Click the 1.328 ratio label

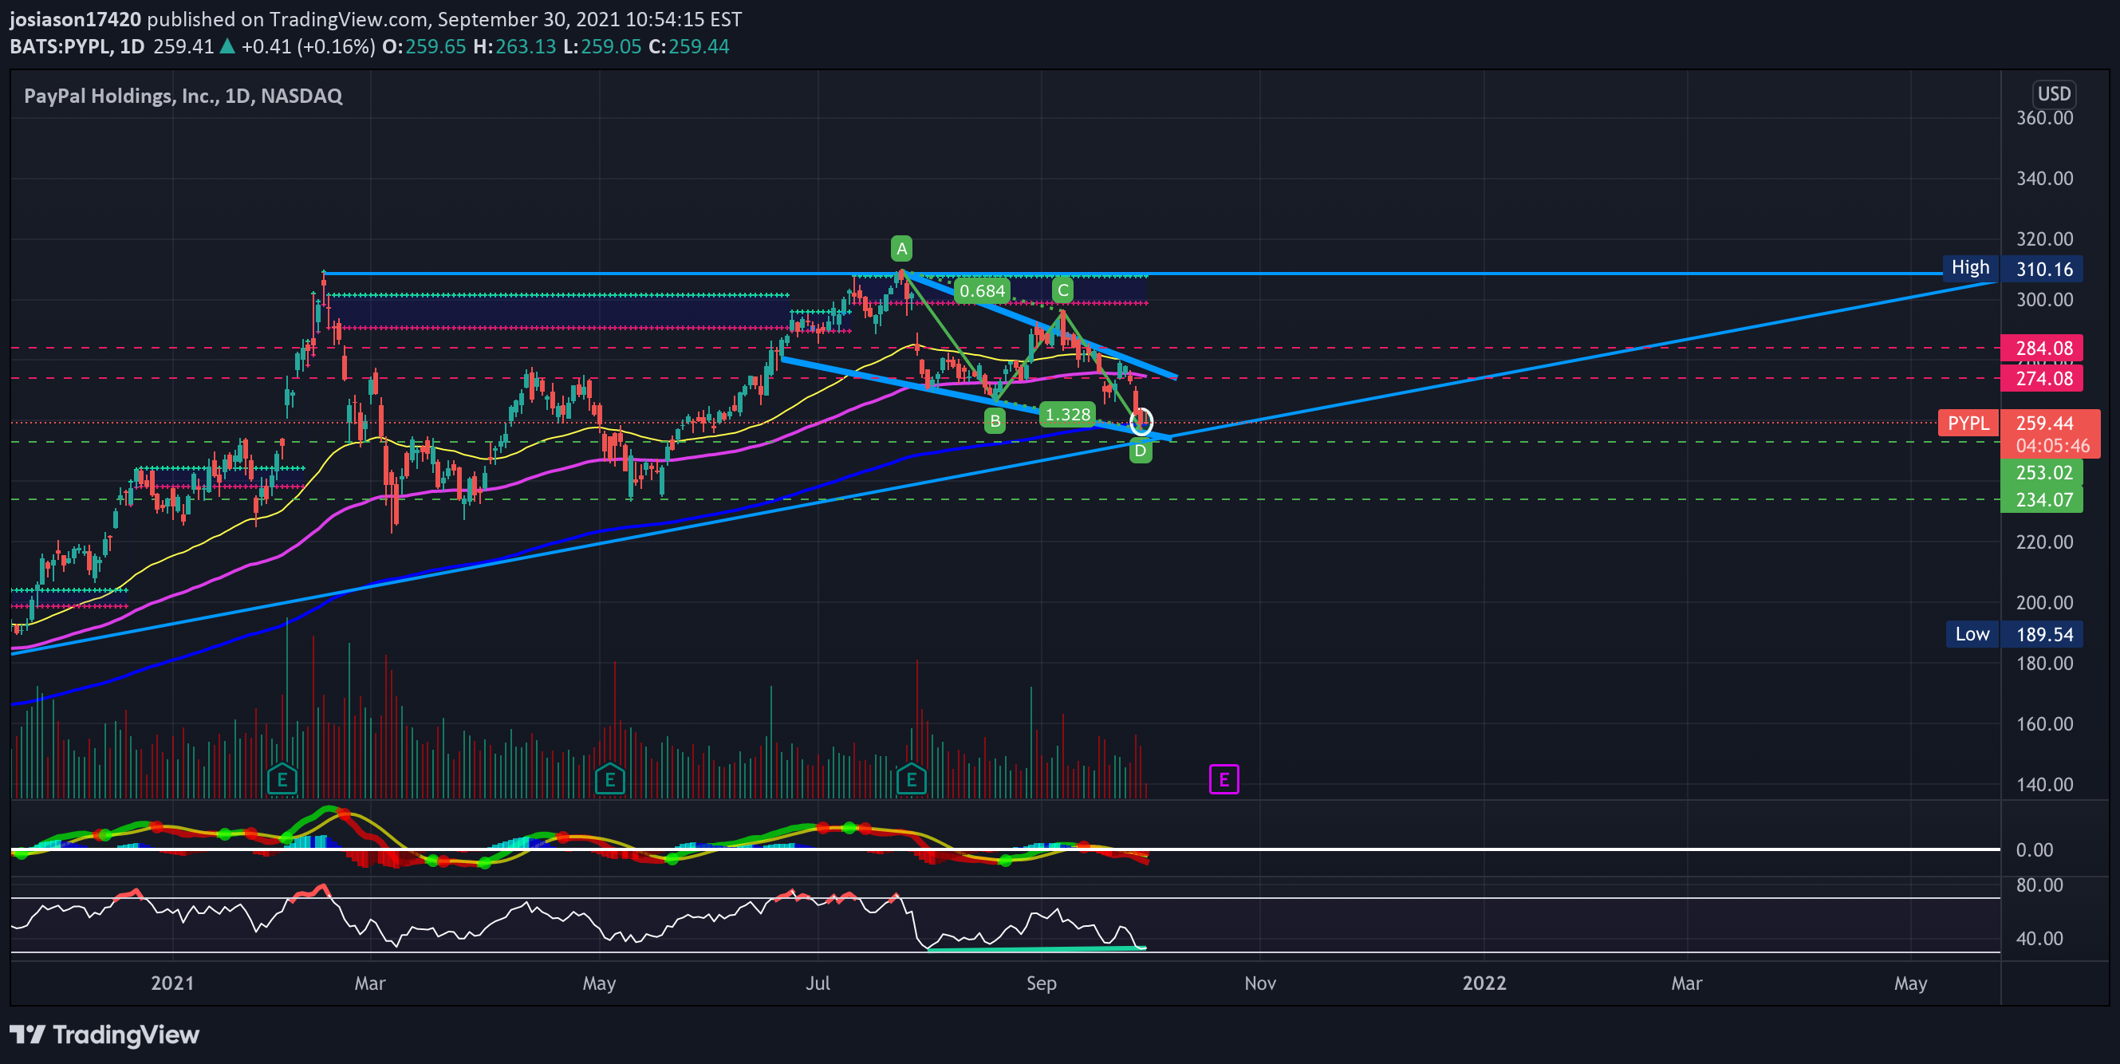click(x=1067, y=414)
